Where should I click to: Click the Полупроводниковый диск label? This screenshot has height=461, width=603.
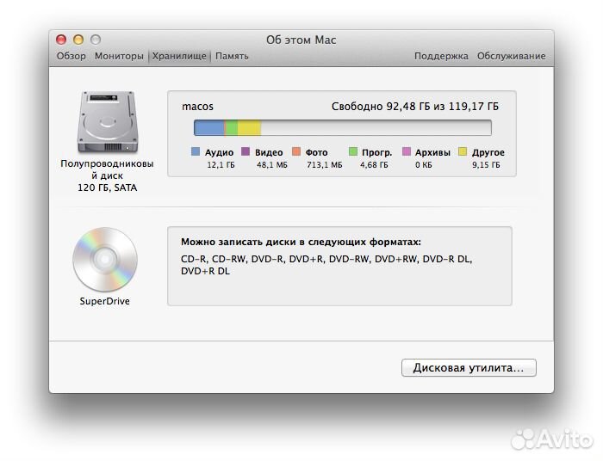click(108, 169)
